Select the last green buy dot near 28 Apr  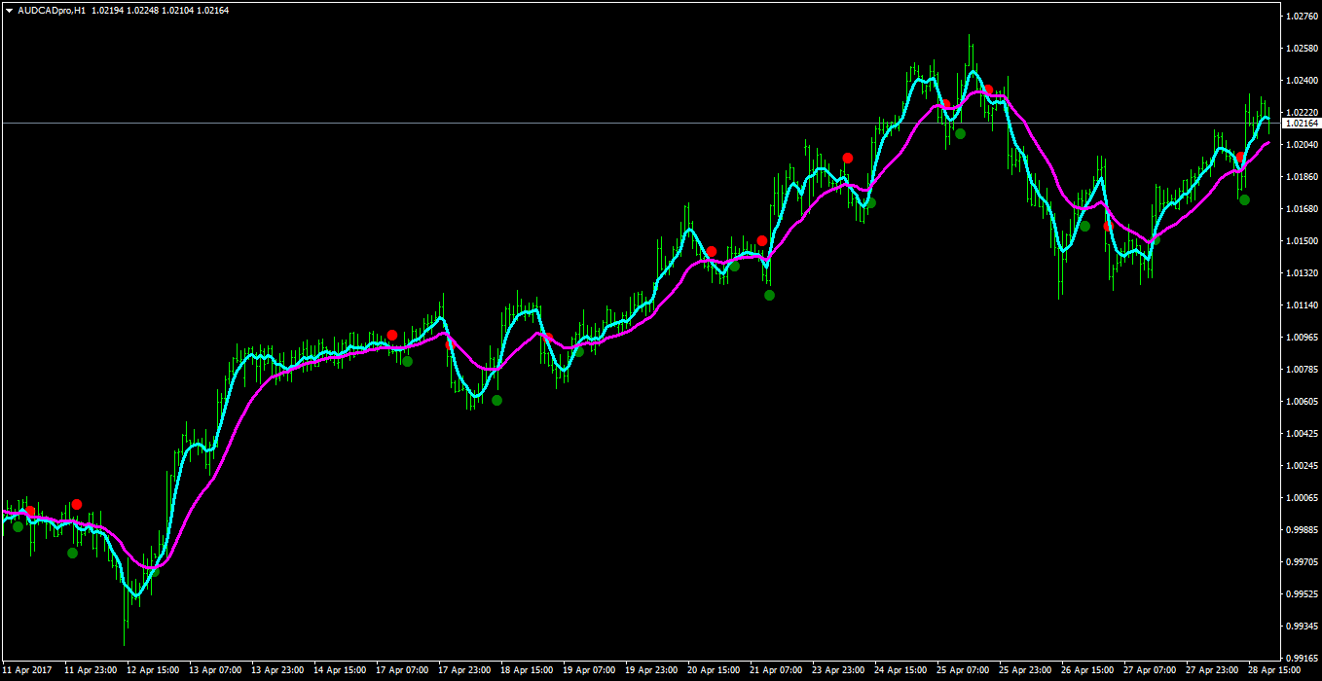tap(1244, 199)
